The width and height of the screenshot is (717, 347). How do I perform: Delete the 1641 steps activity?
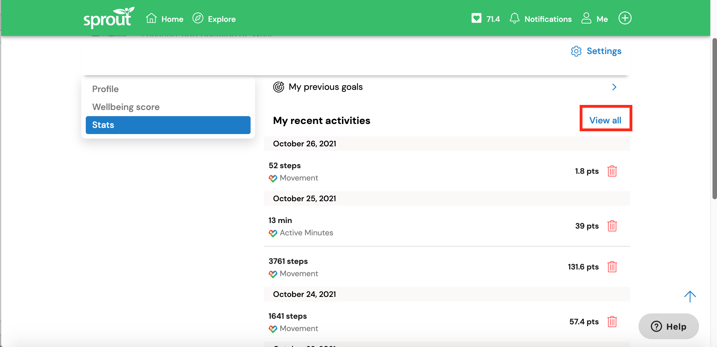coord(612,322)
